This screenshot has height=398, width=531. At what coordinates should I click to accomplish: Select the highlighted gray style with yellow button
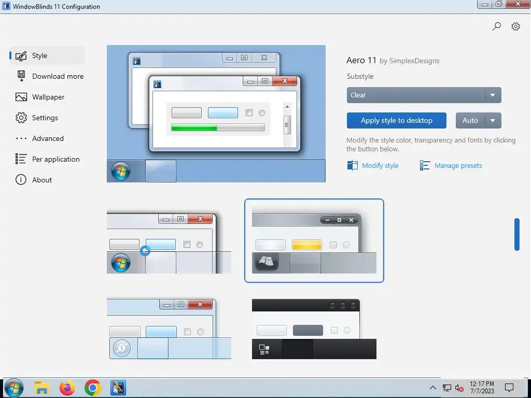point(314,240)
